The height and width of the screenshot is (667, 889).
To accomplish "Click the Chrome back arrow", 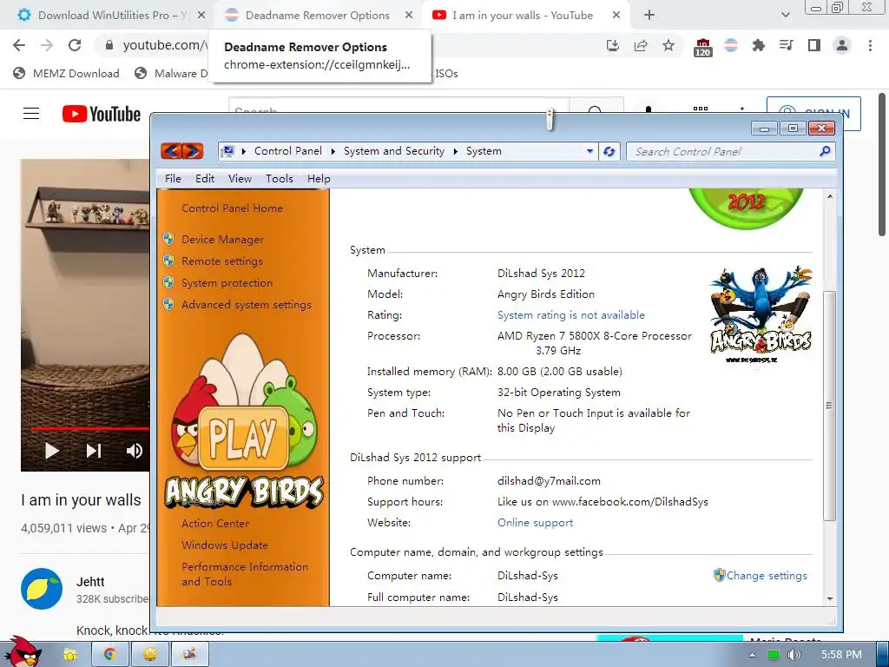I will coord(19,45).
